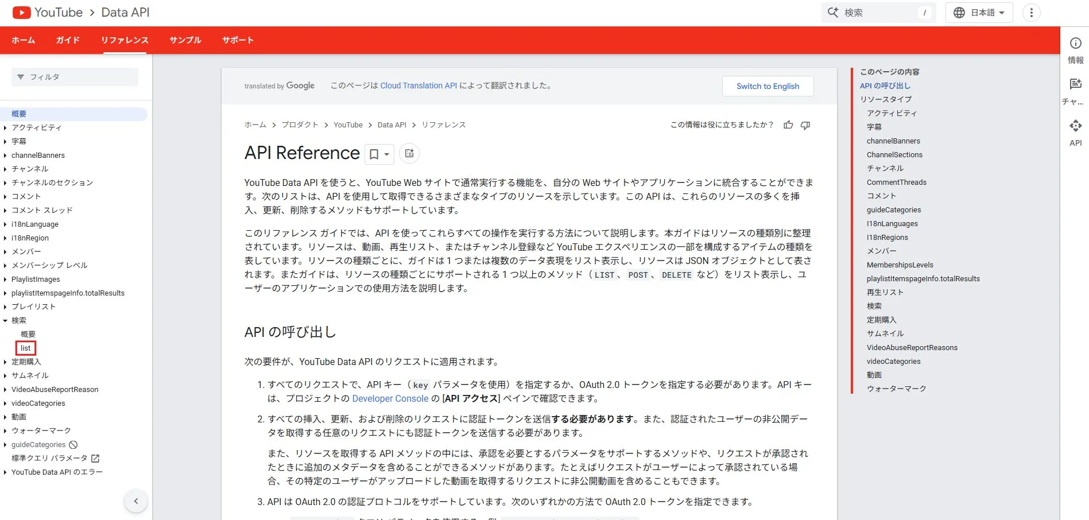Jump to VideoAbuseReportReasons in page contents
The height and width of the screenshot is (520, 1089).
(x=912, y=348)
